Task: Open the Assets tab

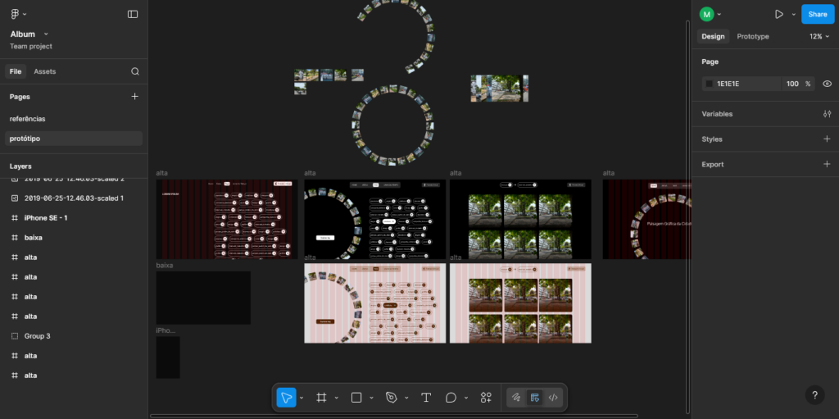Action: click(x=45, y=71)
